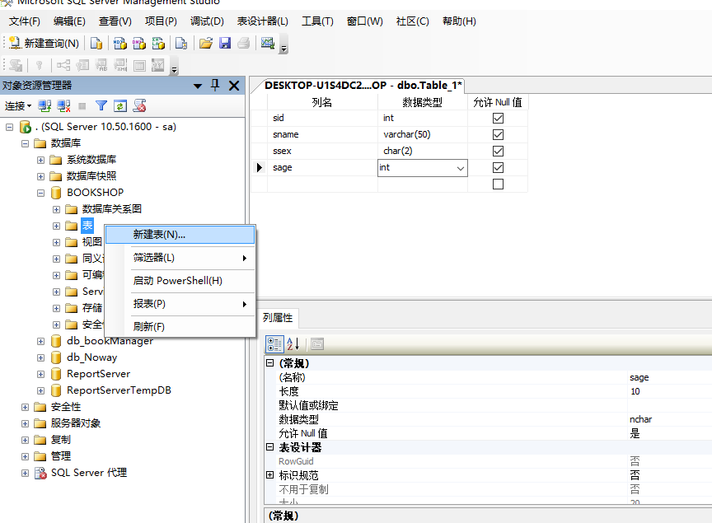The image size is (712, 523).
Task: Click the Generate Change Script icon
Action: point(16,65)
